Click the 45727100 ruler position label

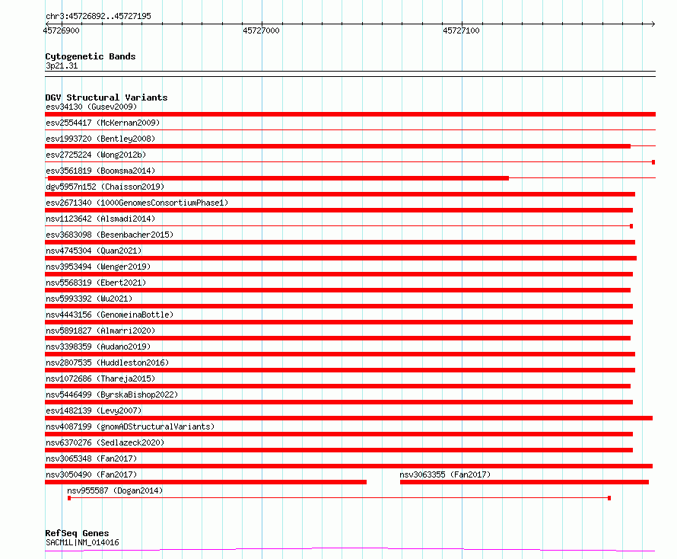(x=461, y=30)
